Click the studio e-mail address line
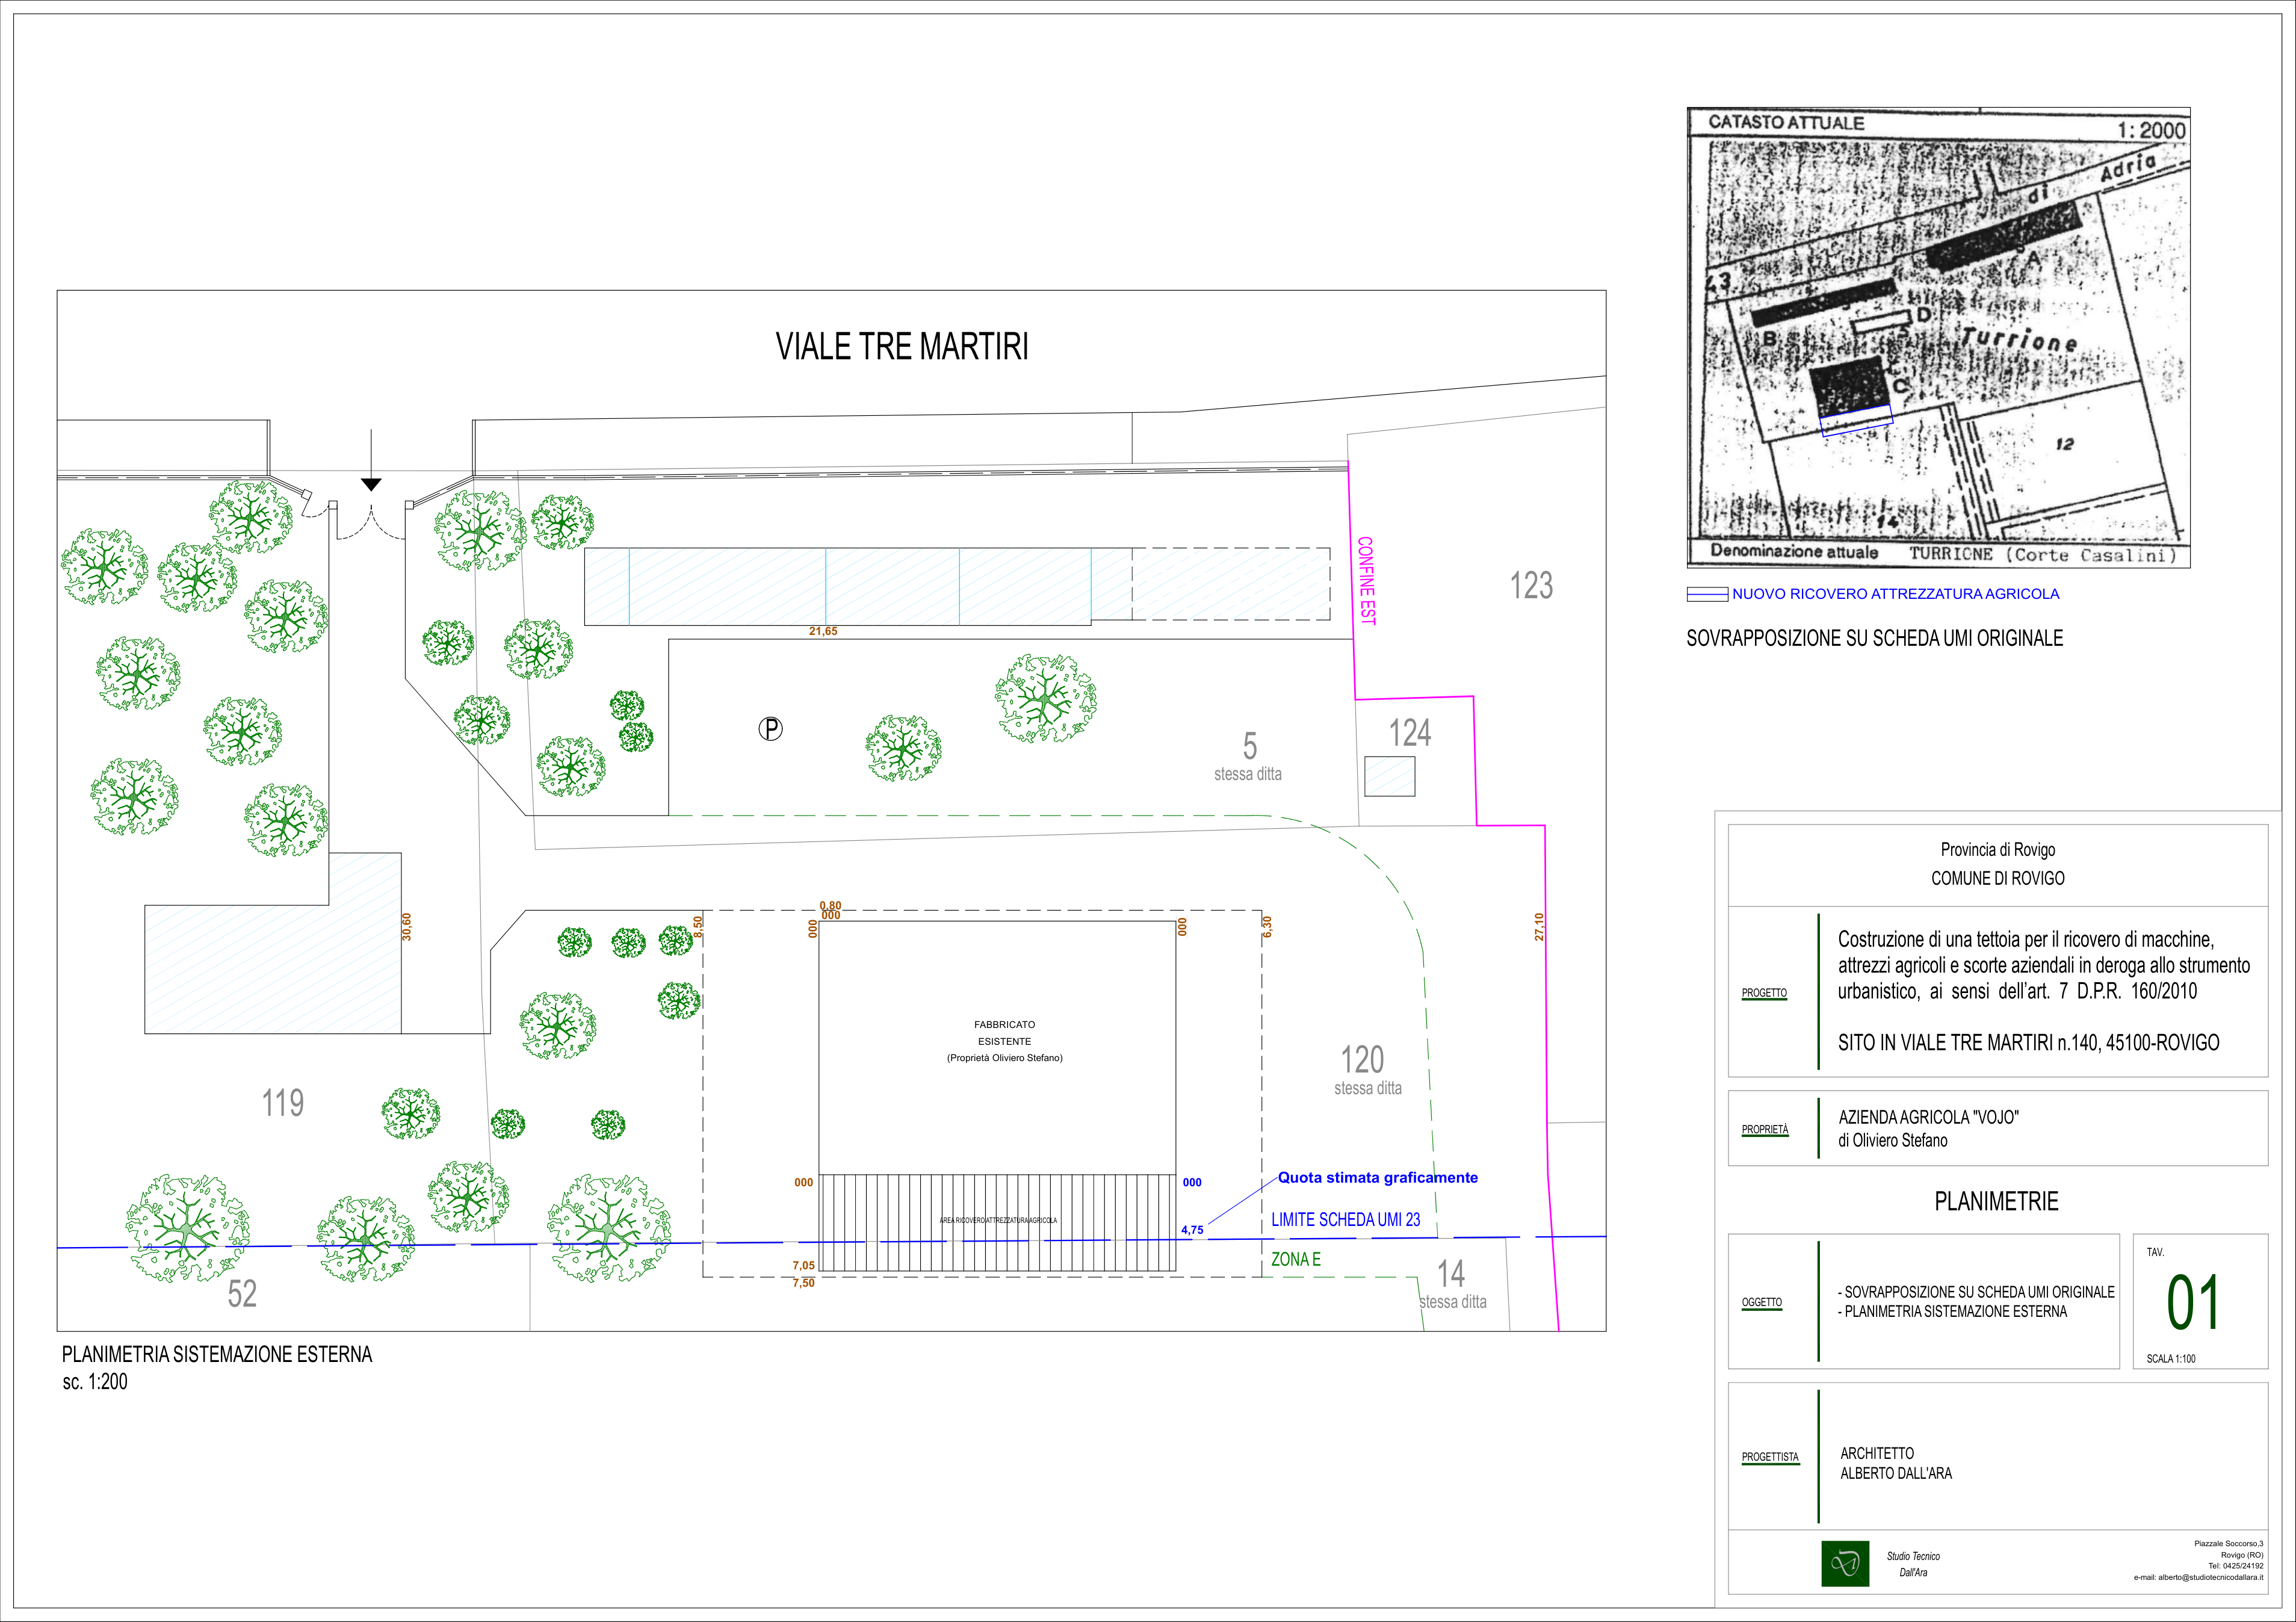The height and width of the screenshot is (1622, 2296). tap(2198, 1578)
